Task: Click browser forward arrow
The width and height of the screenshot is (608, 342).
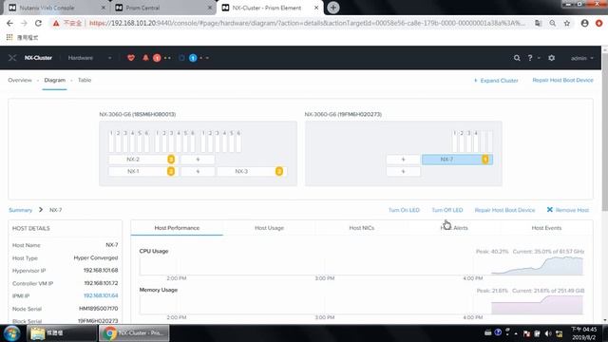Action: (x=24, y=23)
